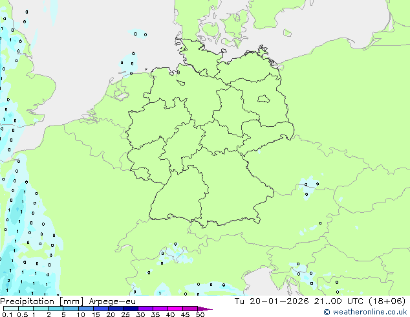410x317 pixels.
Task: Click the '21..00 UTC' forecast time
Action: [x=339, y=301]
